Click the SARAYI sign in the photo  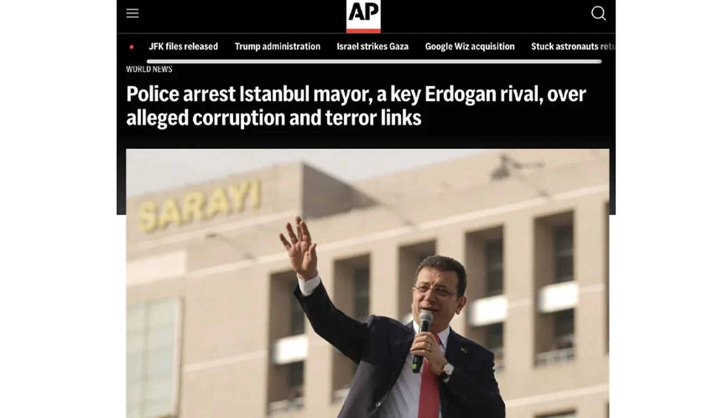tap(199, 205)
